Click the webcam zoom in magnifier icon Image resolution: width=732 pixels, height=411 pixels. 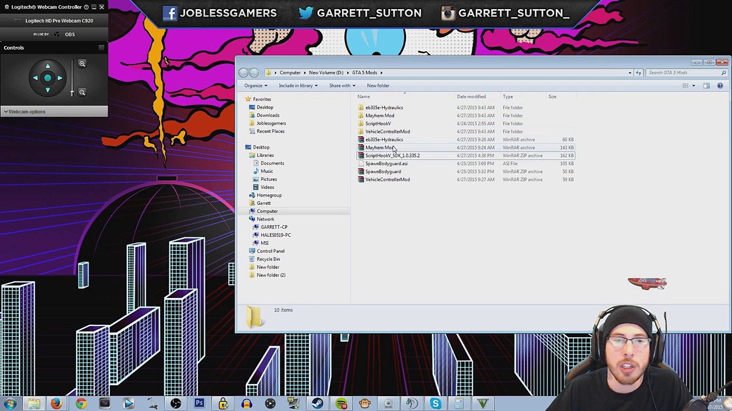(82, 64)
